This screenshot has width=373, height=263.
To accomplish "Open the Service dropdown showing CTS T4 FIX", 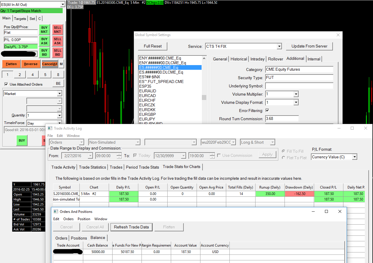I will (x=279, y=46).
